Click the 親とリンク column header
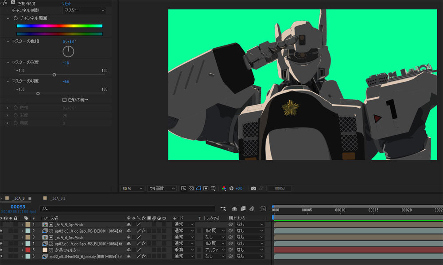The height and width of the screenshot is (265, 443). pyautogui.click(x=237, y=218)
